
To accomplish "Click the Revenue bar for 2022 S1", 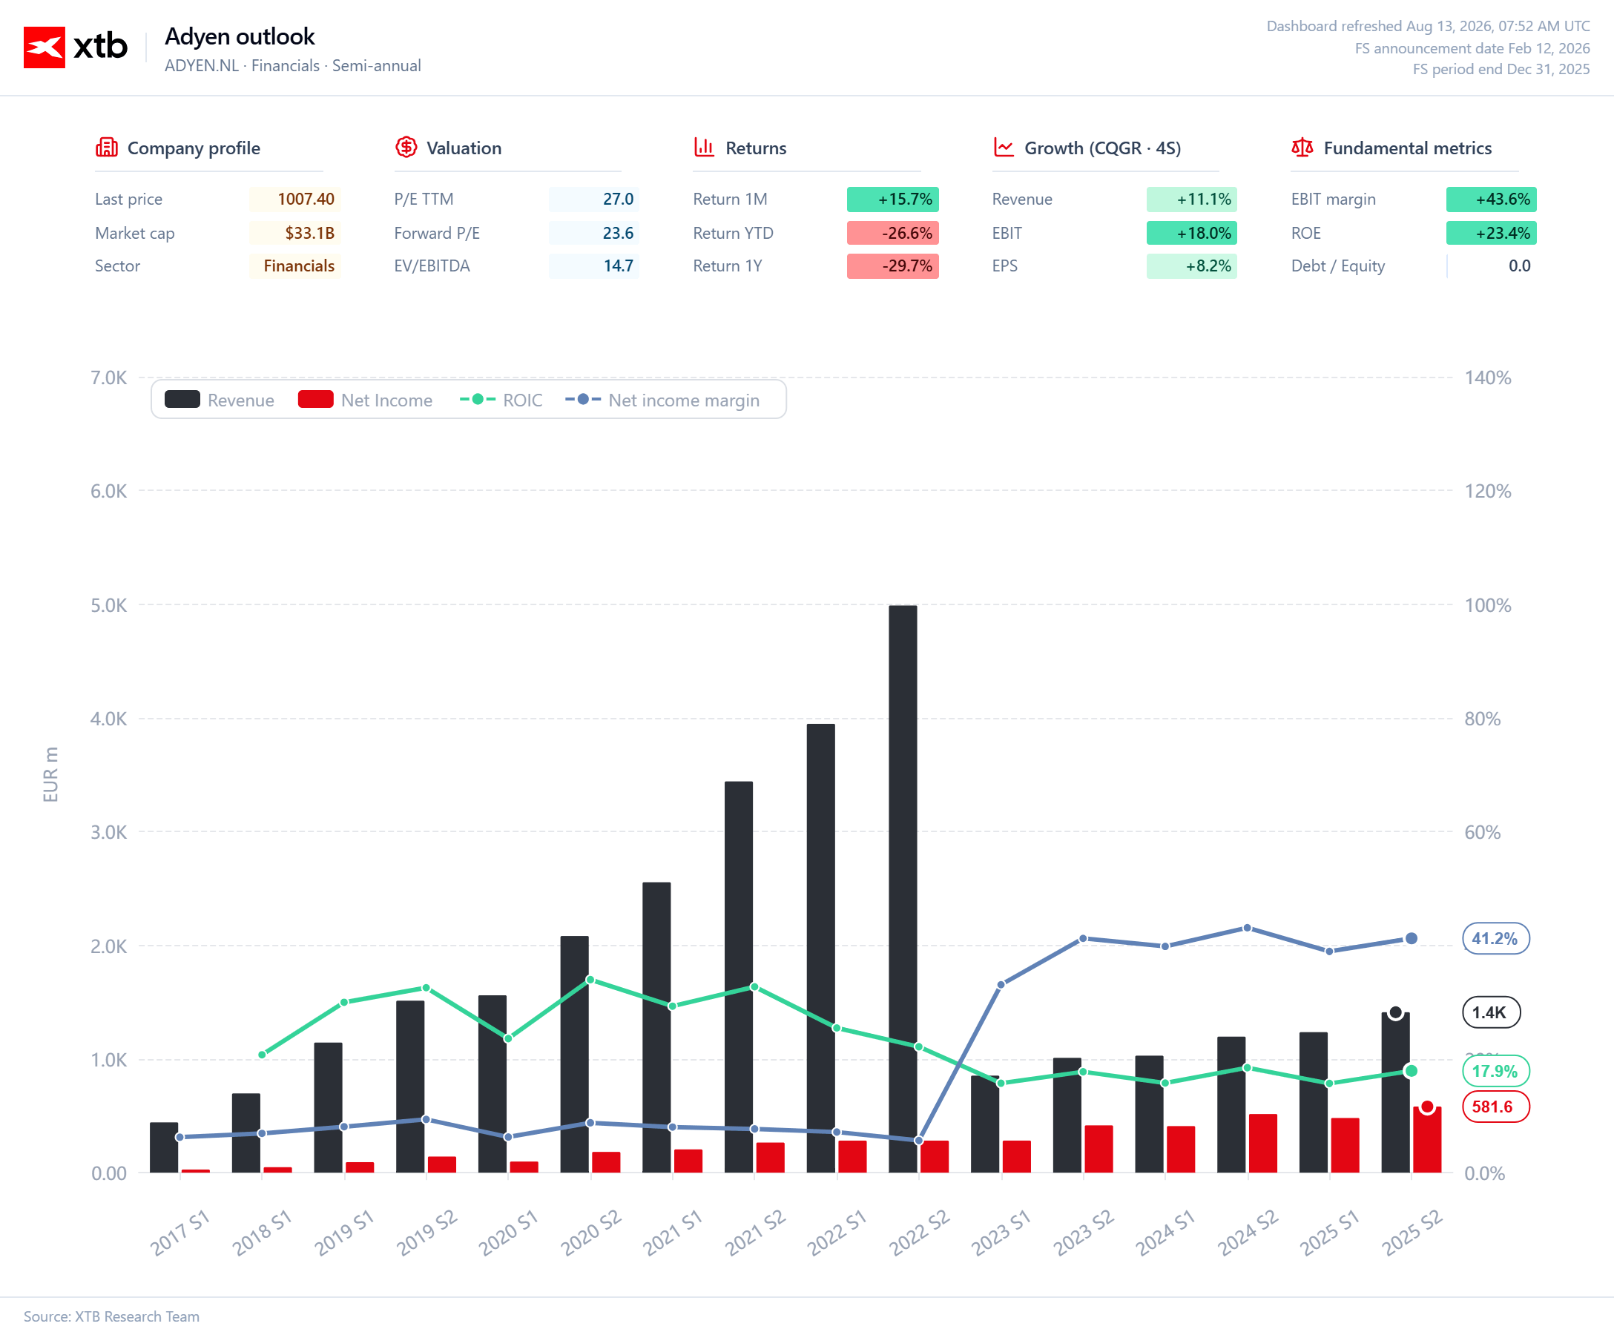I will pos(820,949).
